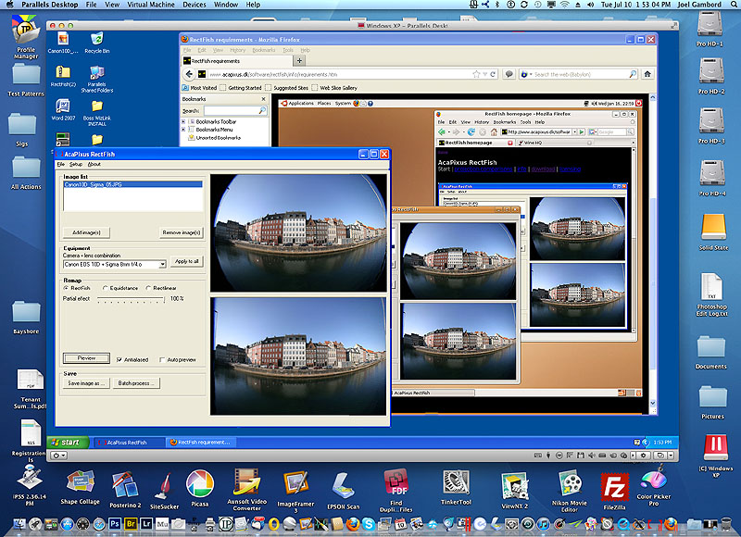Open Lightroom from the Dock

[x=146, y=523]
